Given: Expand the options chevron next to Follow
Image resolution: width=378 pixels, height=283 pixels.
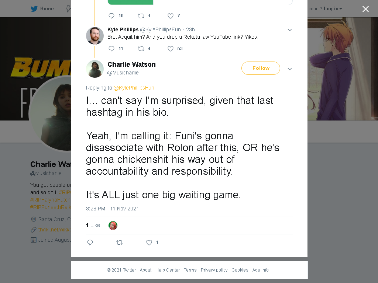Looking at the screenshot, I should [x=290, y=69].
